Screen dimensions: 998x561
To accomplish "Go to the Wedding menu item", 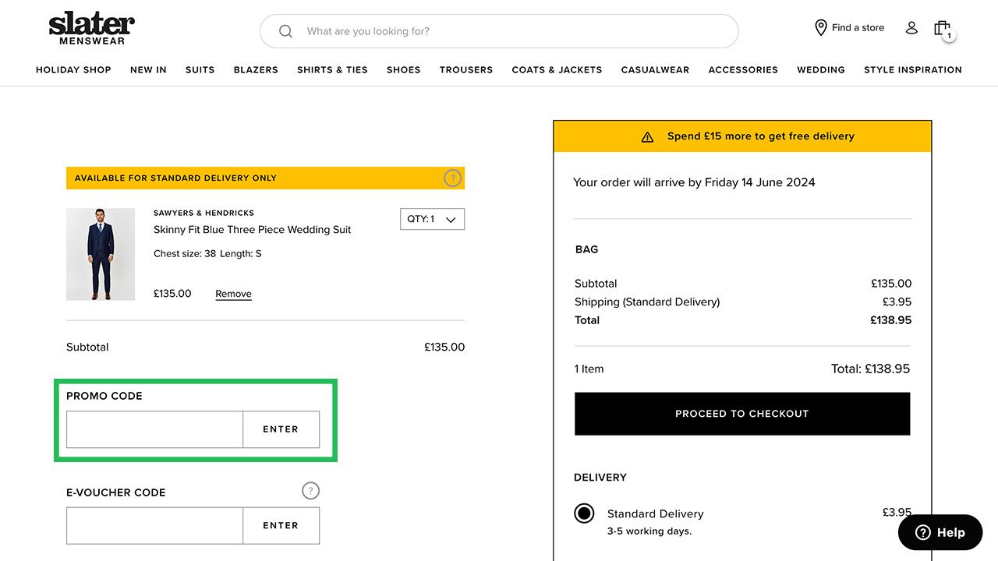I will click(x=820, y=70).
